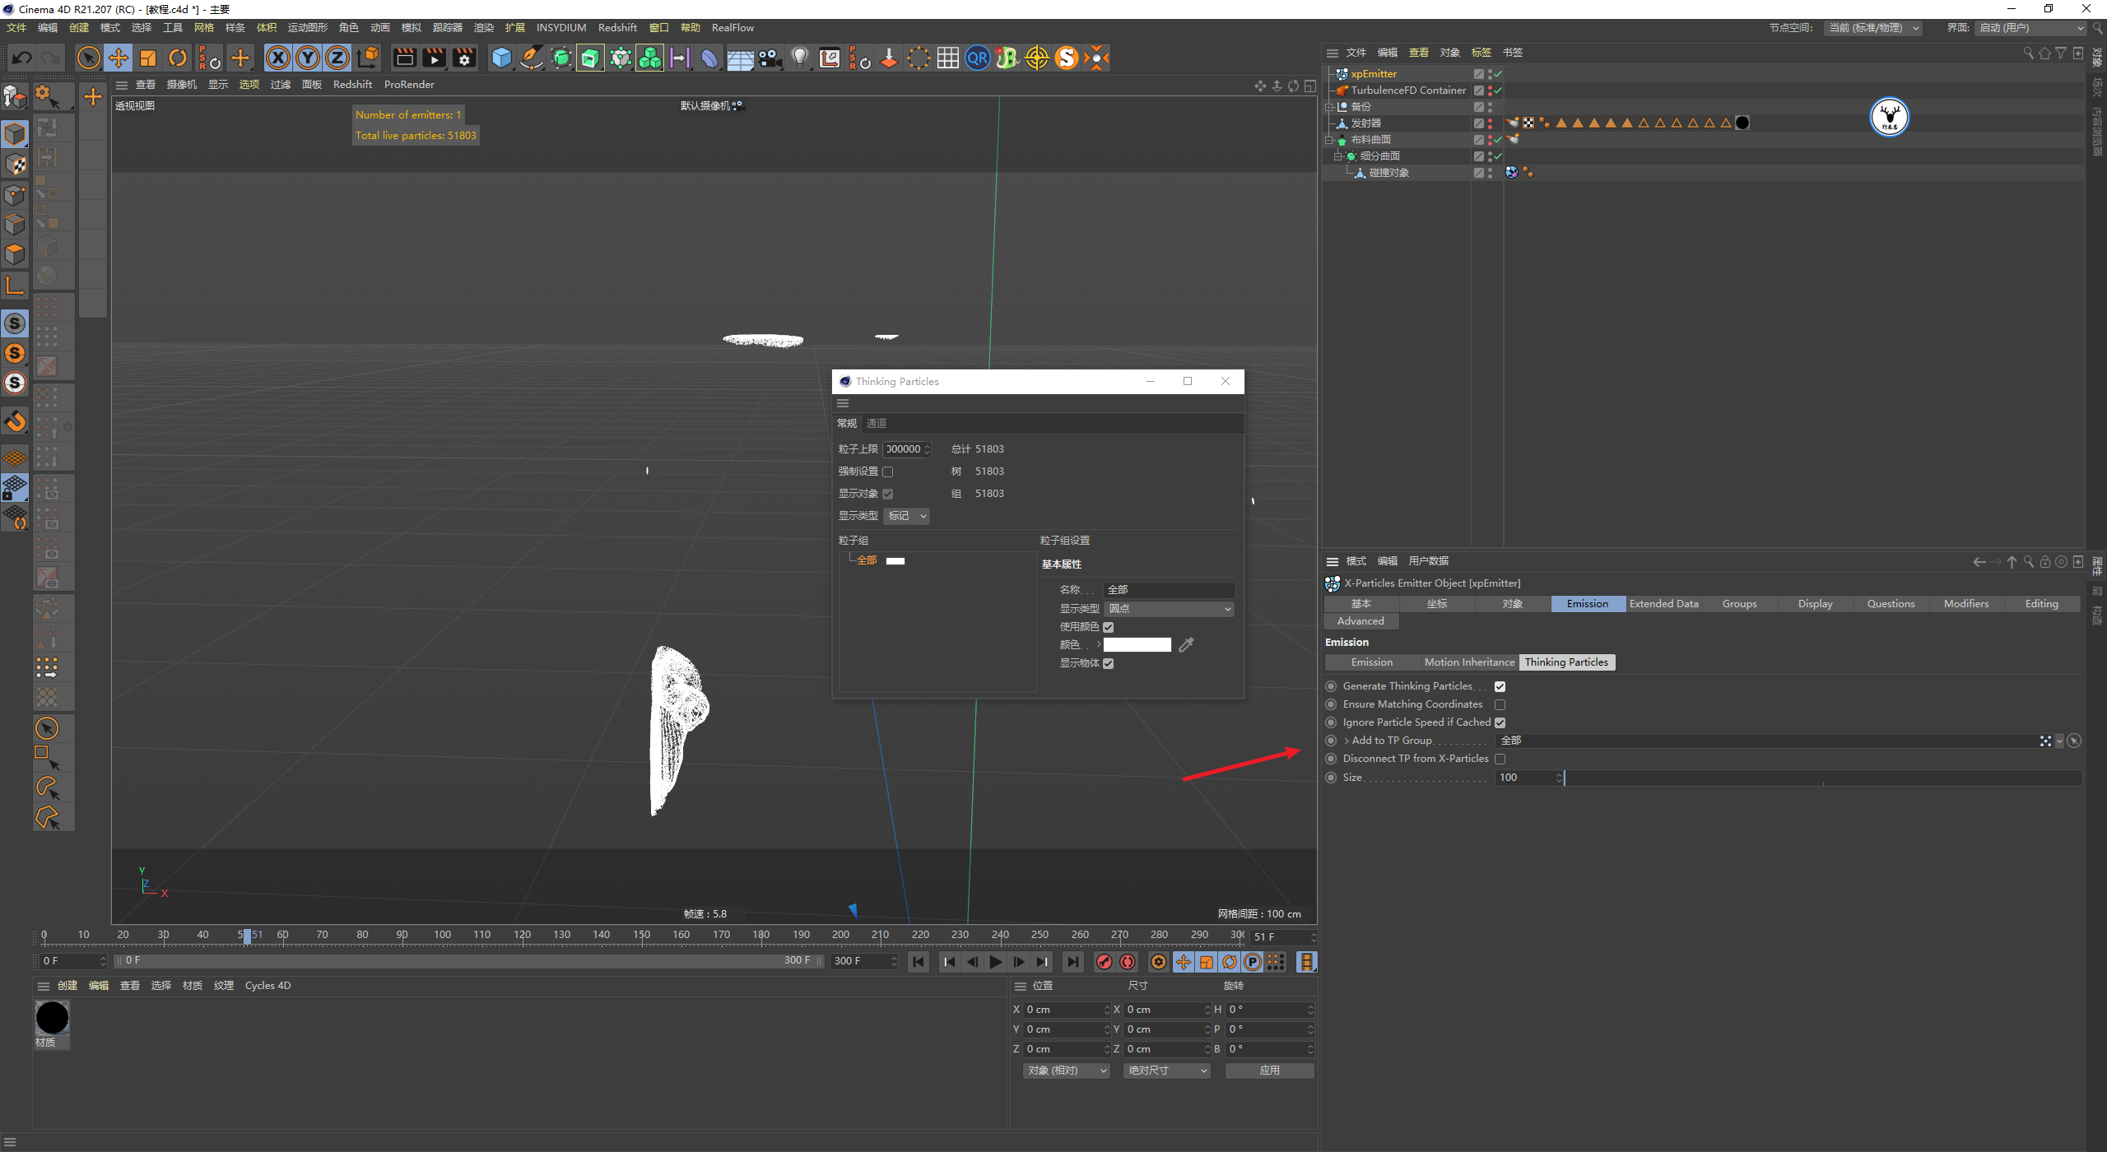Click the Light object icon
2107x1152 pixels.
click(x=799, y=58)
